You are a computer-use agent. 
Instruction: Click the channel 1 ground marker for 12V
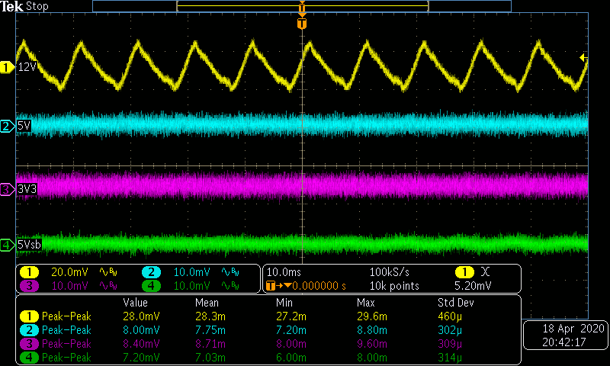pyautogui.click(x=8, y=68)
